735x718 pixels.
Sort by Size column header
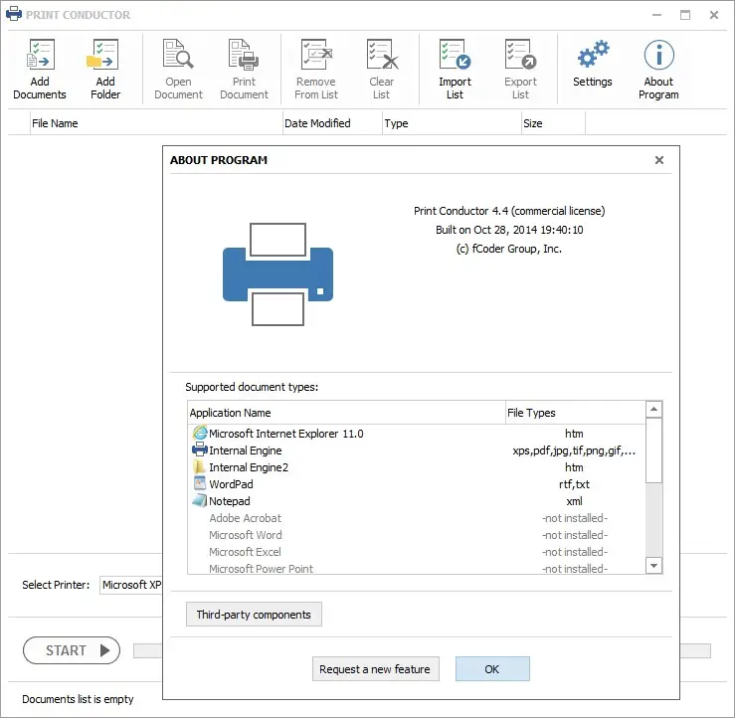click(553, 123)
